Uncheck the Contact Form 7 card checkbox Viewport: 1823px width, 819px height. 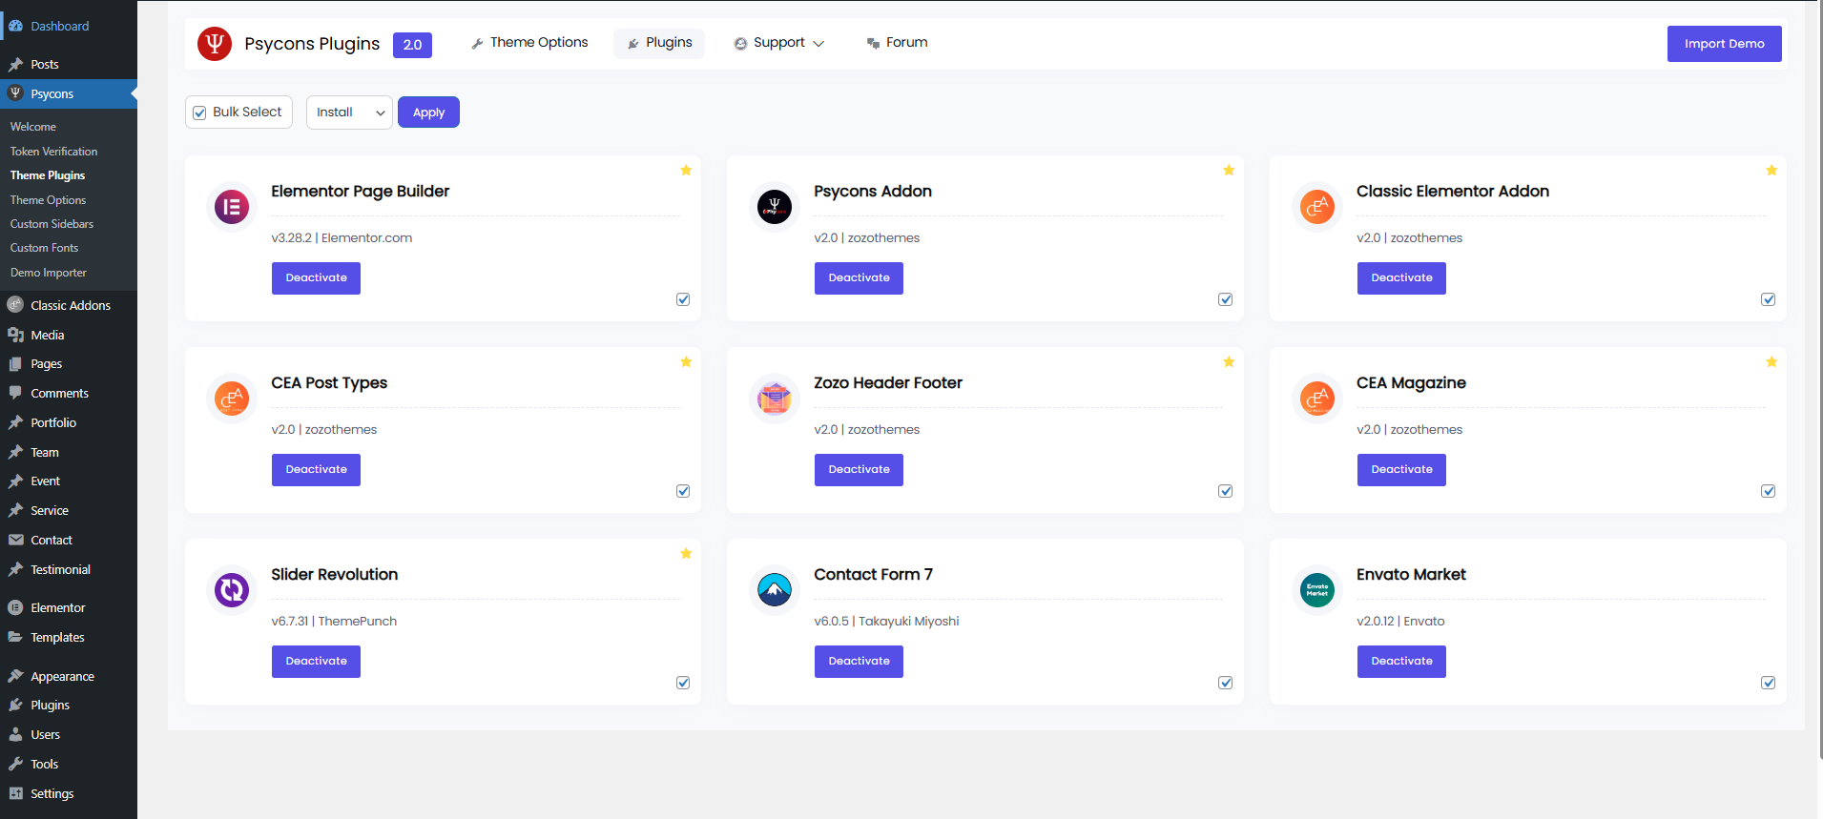(x=1226, y=683)
